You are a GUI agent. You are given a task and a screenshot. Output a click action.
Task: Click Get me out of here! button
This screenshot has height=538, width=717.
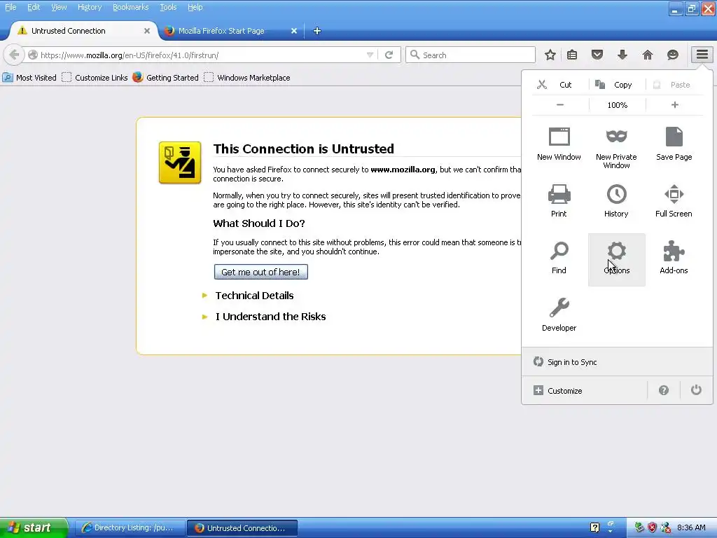coord(260,272)
